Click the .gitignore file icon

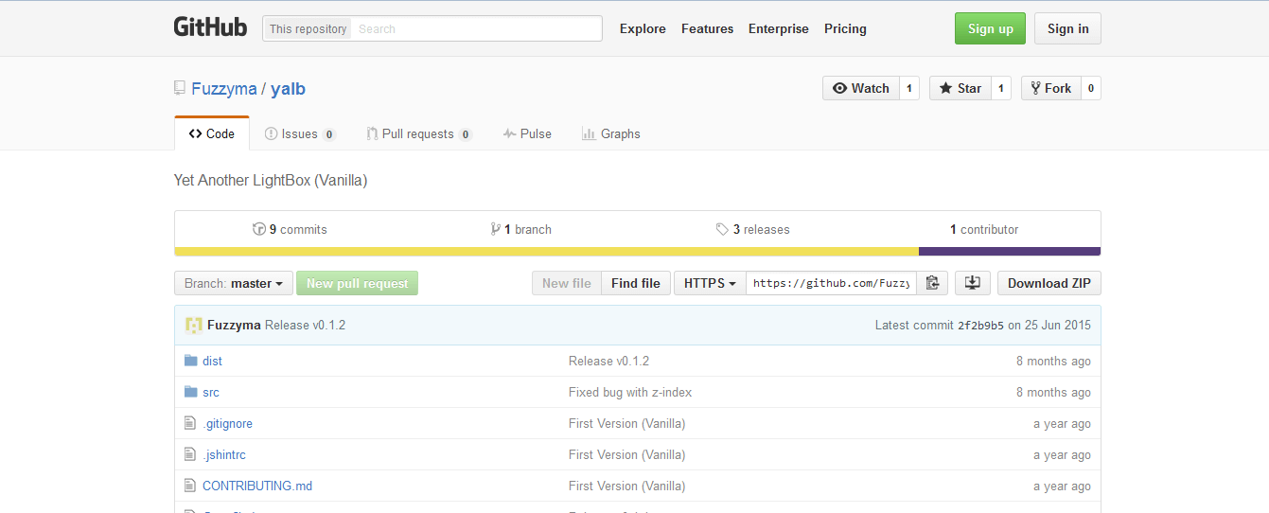[190, 423]
